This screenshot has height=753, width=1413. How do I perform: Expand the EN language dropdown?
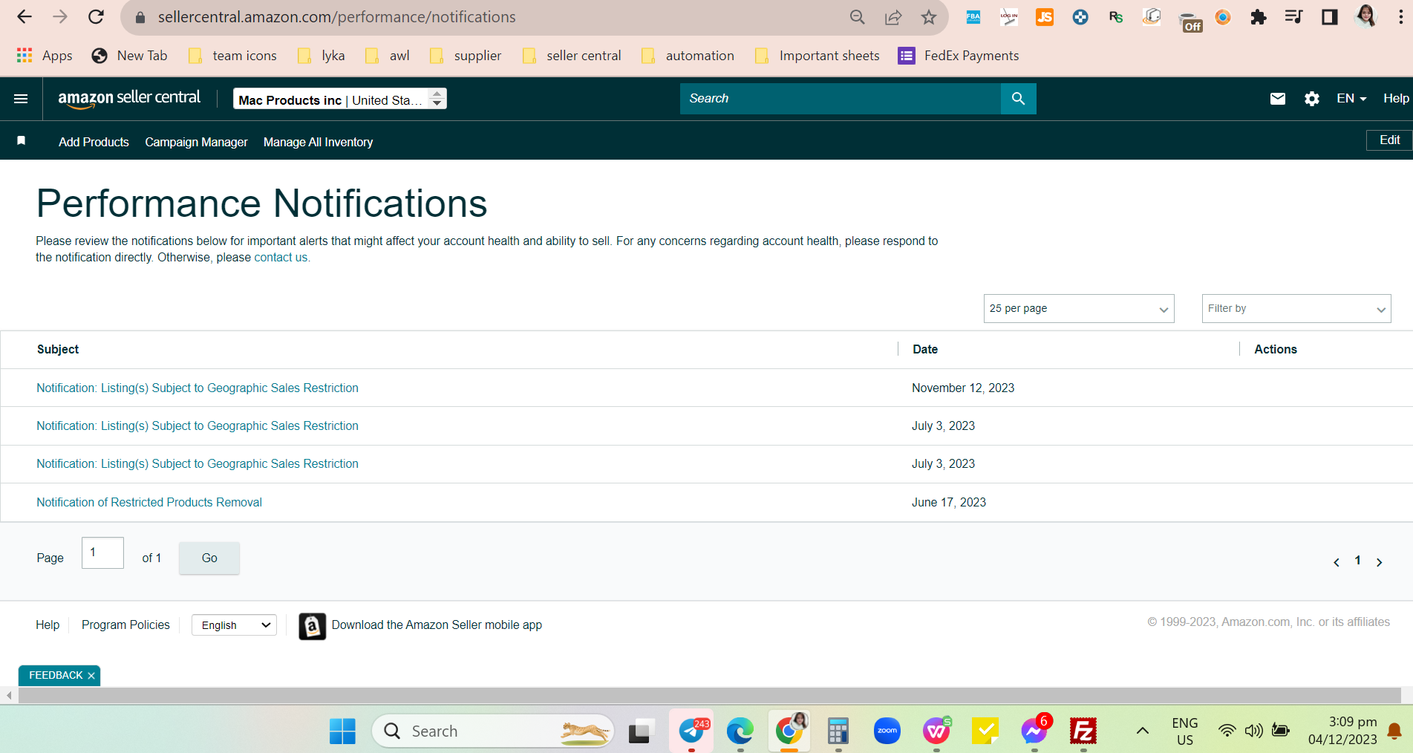1351,99
